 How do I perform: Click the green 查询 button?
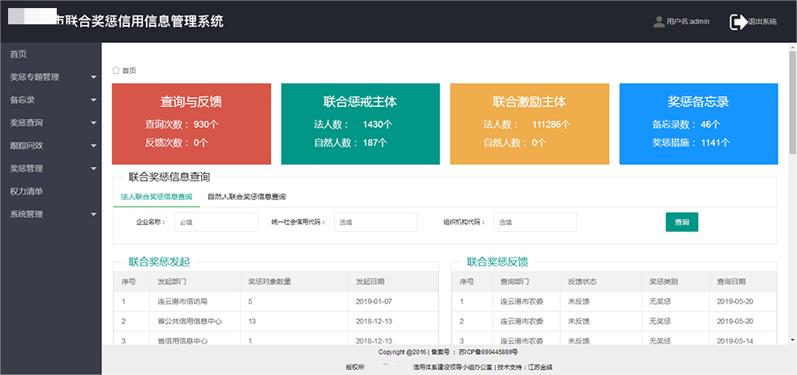tap(682, 222)
